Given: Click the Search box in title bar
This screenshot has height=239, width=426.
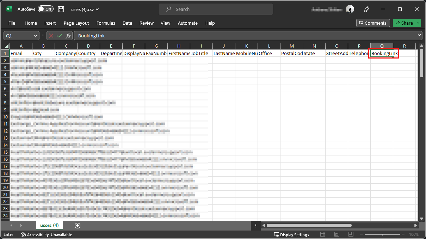Looking at the screenshot, I should 216,9.
